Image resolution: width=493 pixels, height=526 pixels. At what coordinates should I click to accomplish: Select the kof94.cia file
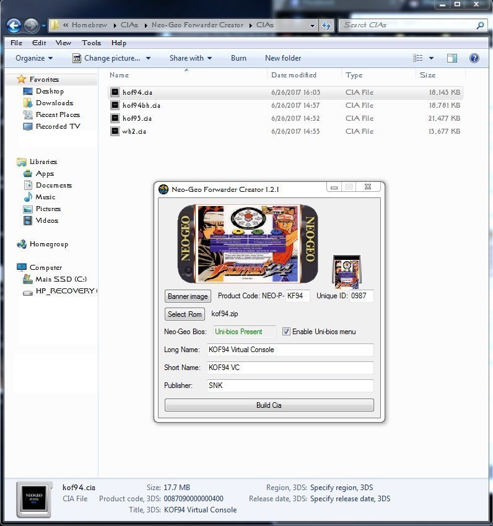[x=286, y=92]
